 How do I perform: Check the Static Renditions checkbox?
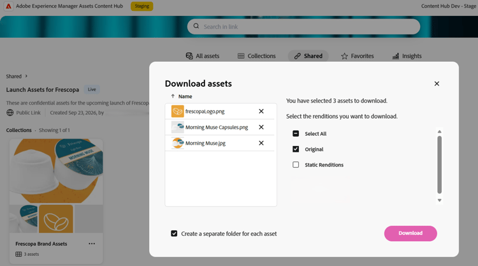[x=296, y=165]
